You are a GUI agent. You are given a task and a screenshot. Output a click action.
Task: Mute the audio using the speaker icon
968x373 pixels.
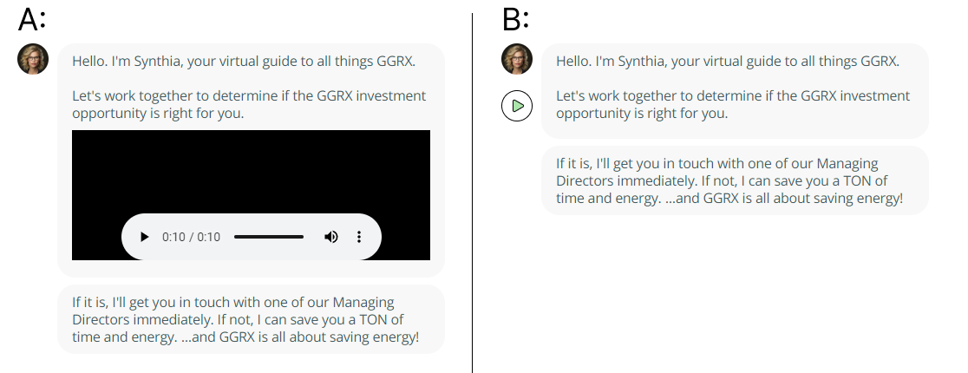[330, 237]
